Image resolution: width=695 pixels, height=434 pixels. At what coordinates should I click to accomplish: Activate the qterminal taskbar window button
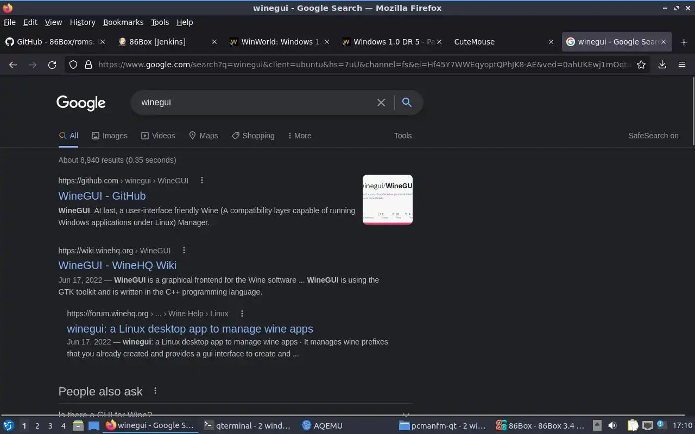pyautogui.click(x=248, y=425)
